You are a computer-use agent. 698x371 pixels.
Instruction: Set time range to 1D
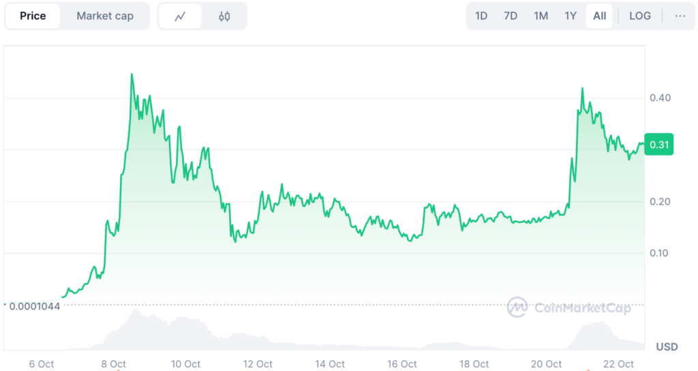tap(481, 16)
